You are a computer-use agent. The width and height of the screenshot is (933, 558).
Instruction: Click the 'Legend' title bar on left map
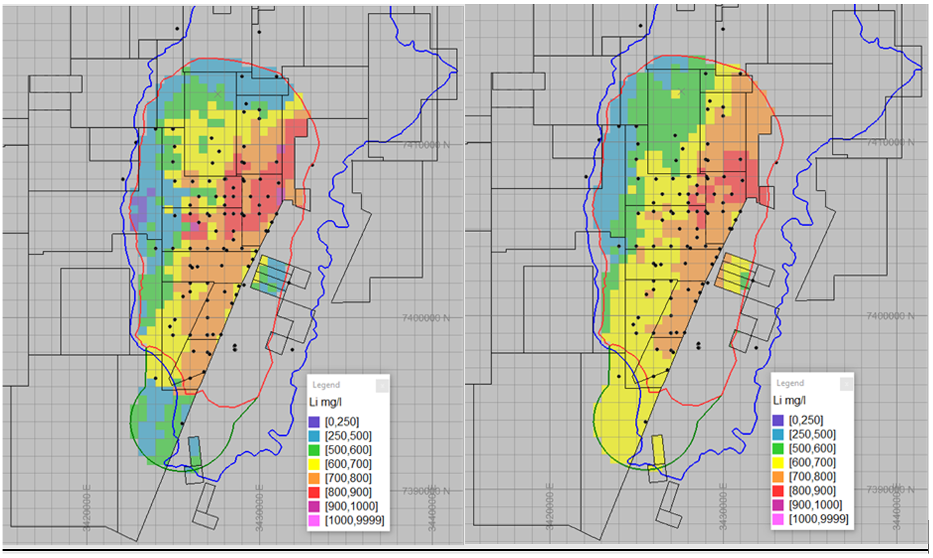[327, 385]
